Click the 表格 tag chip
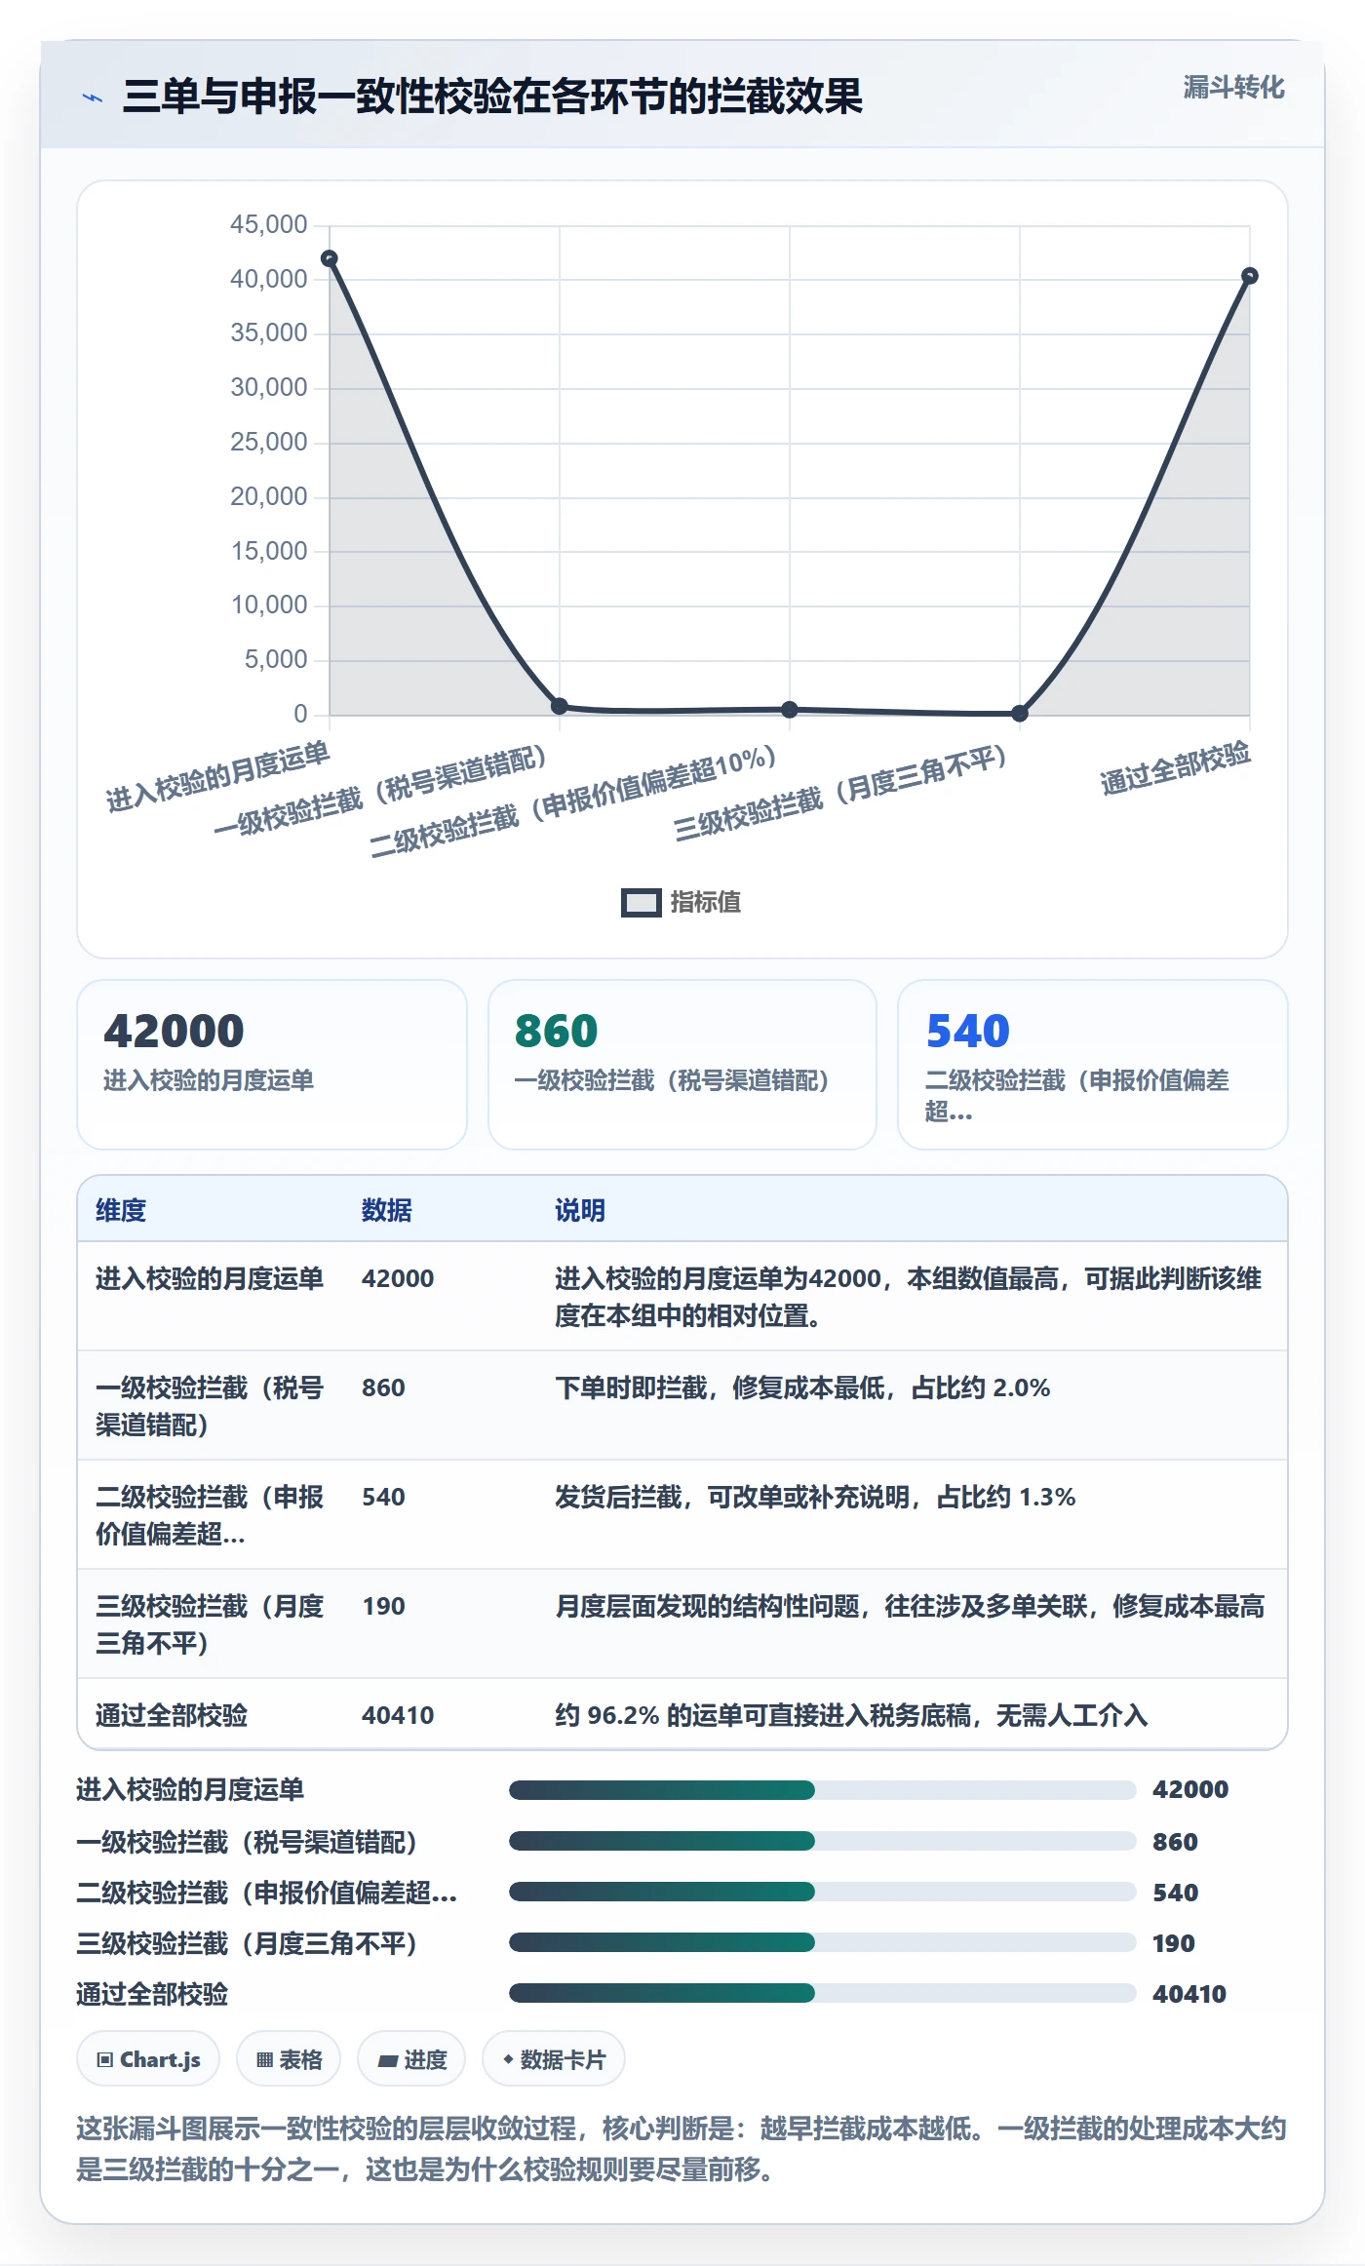The width and height of the screenshot is (1365, 2266). click(289, 2059)
